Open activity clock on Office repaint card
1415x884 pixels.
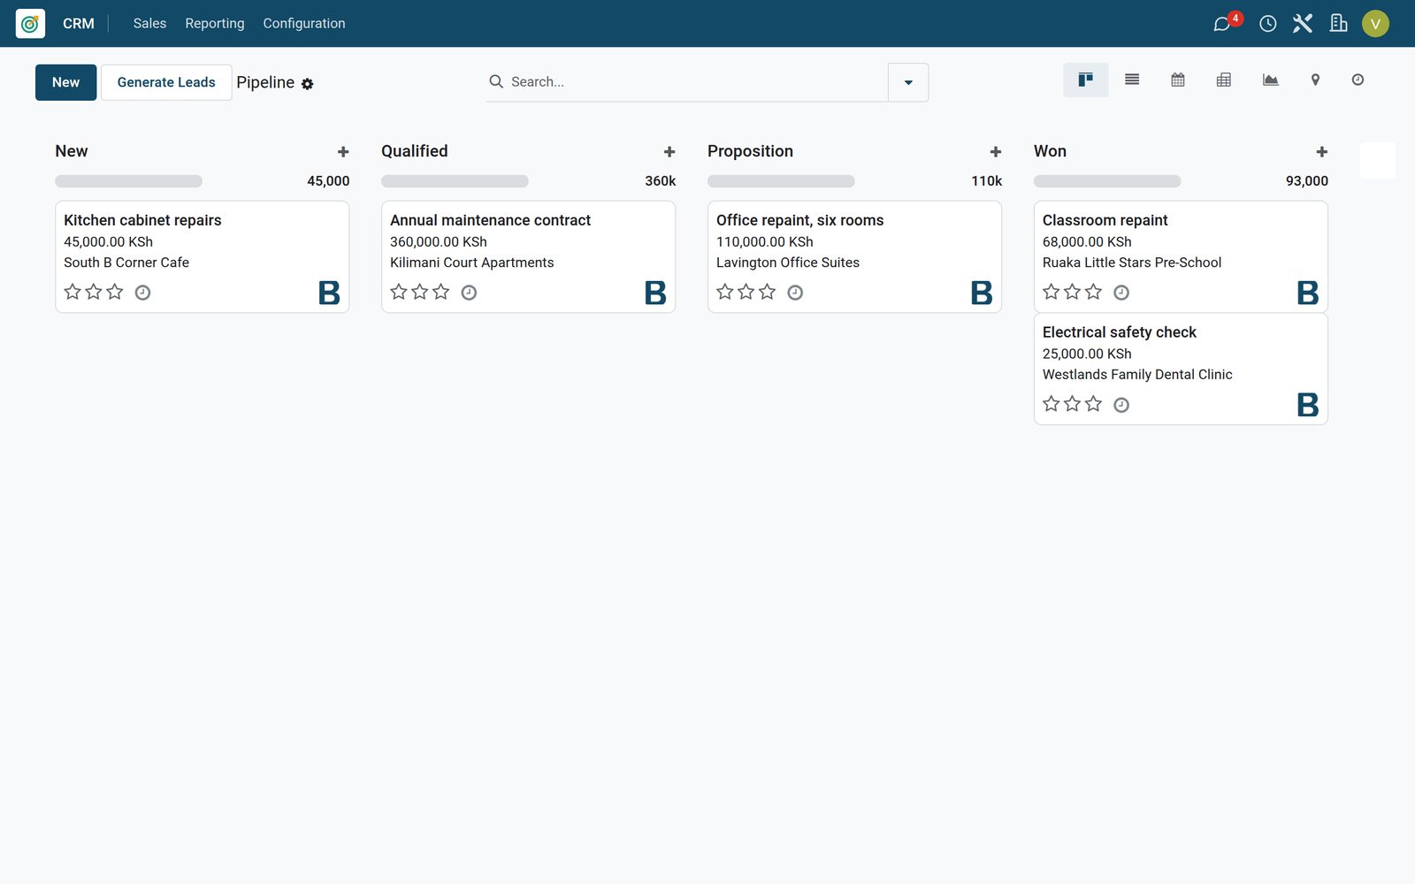coord(795,293)
